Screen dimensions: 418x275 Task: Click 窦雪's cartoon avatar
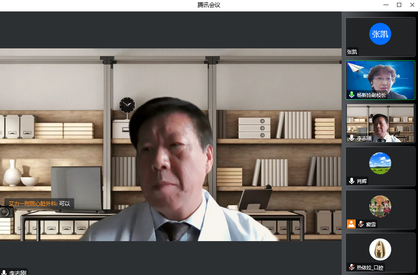coord(380,206)
